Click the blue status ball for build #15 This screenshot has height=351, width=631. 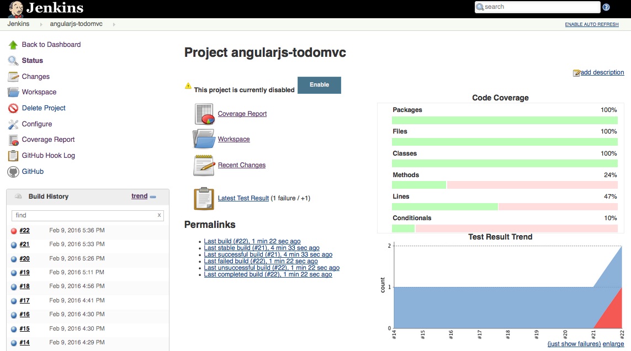(14, 329)
